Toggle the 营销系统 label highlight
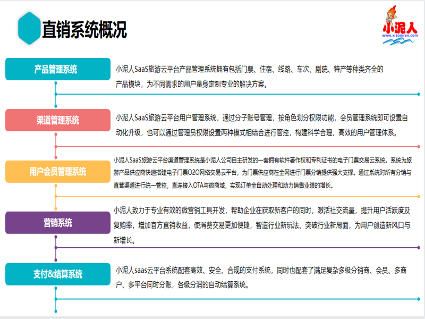 tap(55, 223)
